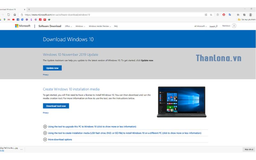This screenshot has height=160, width=256.
Task: Open the browser profile avatar icon
Action: (251, 15)
